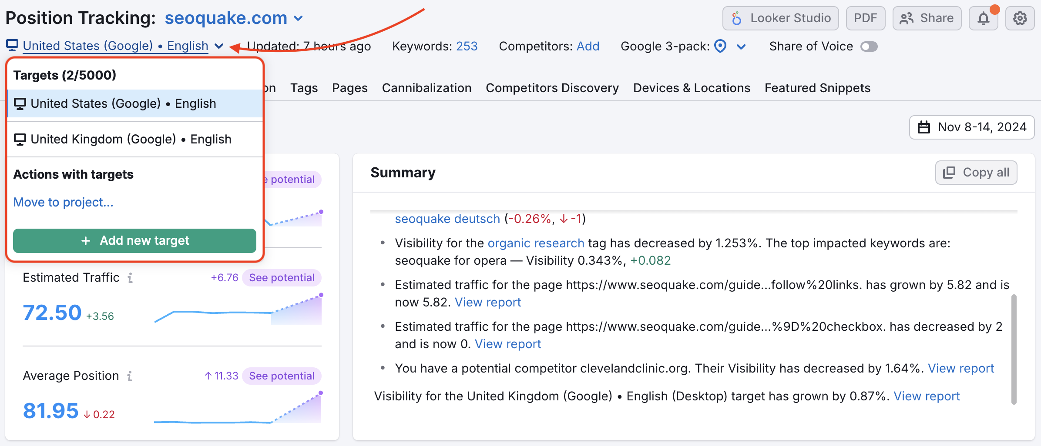Open the Nov 8-14, 2024 date range picker
Image resolution: width=1041 pixels, height=446 pixels.
tap(972, 127)
